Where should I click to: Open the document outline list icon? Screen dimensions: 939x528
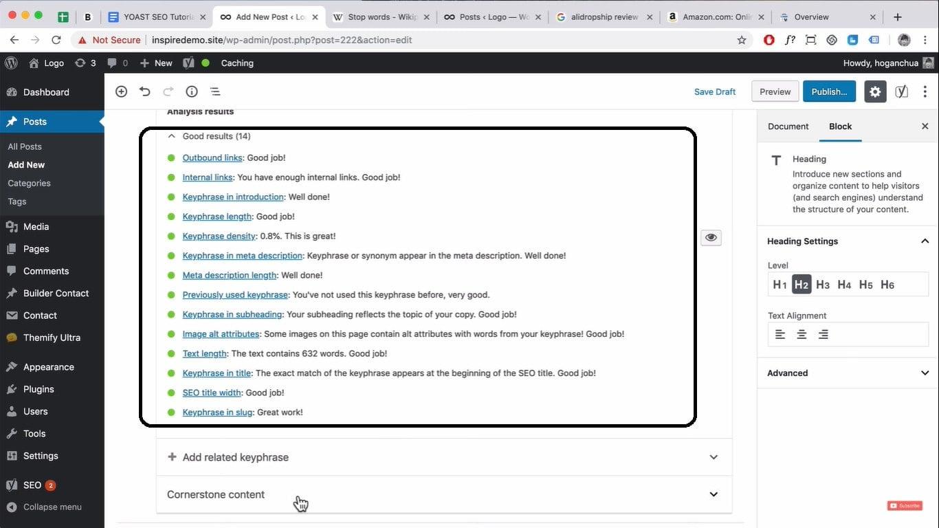pos(215,91)
